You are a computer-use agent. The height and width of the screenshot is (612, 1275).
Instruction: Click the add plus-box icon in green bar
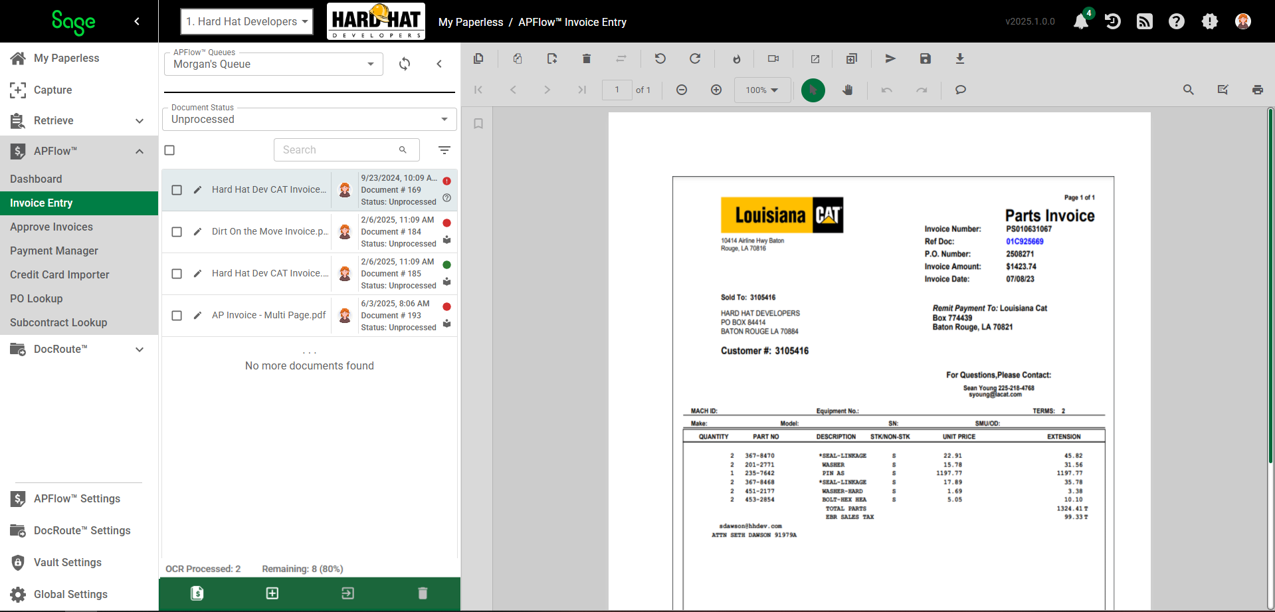pos(272,593)
